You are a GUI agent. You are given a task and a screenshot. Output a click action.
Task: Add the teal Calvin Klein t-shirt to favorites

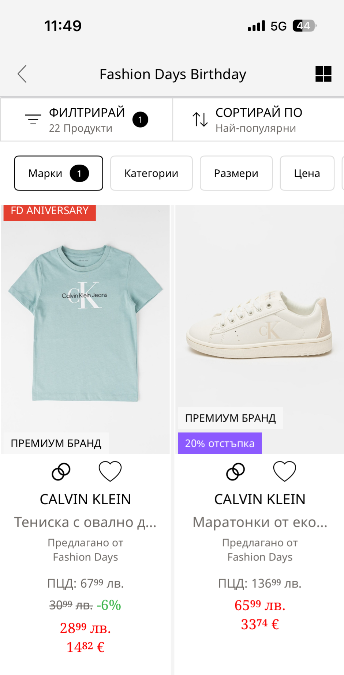coord(110,471)
